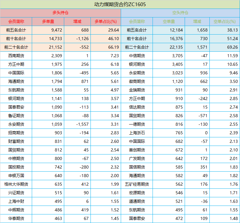Click the 广发期货 member cell
Image resolution: width=240 pixels, height=223 pixels.
pos(137,159)
